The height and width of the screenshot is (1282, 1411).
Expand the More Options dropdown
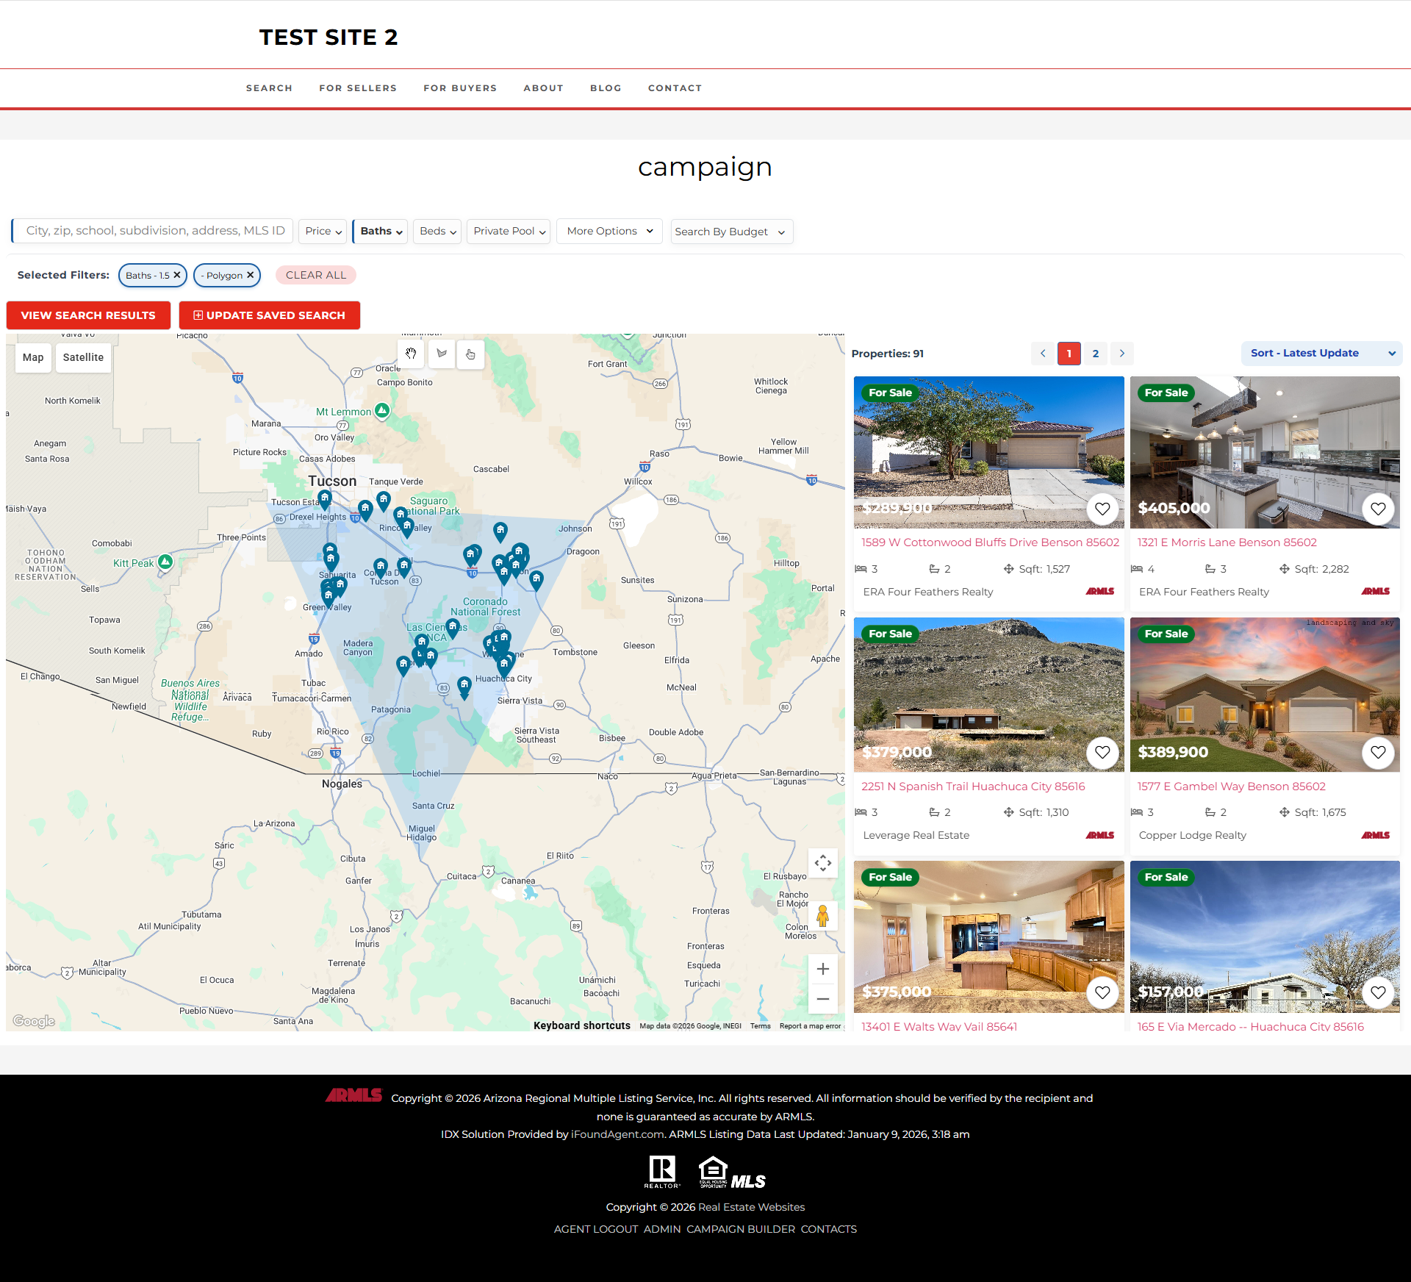(x=610, y=231)
